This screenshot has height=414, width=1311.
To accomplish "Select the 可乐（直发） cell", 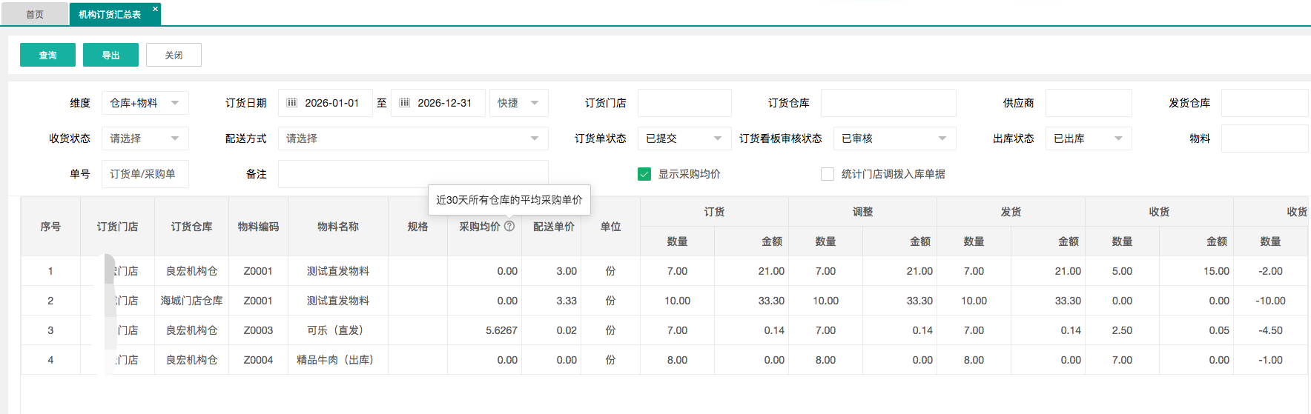I will [x=338, y=330].
